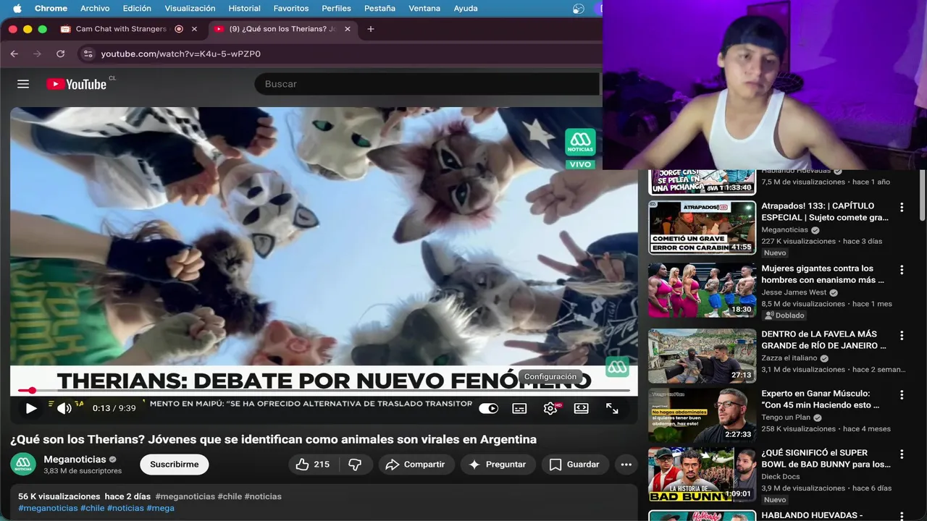Open Atrapados 133 video thumbnail
The image size is (927, 521).
click(702, 227)
